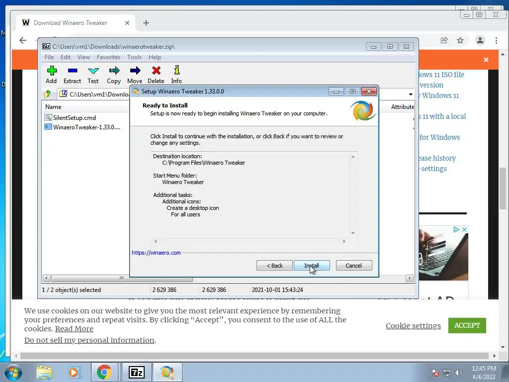Click Do not sell my personal information
509x382 pixels.
[x=89, y=340]
